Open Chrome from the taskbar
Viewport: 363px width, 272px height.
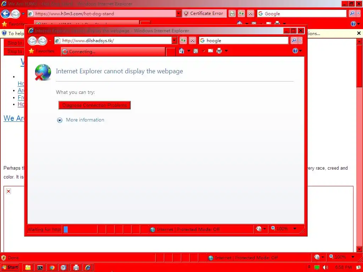click(52, 268)
